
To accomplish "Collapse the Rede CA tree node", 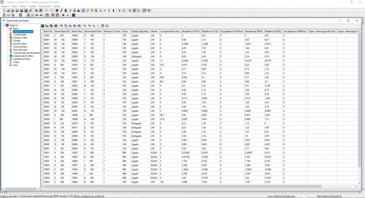I will pyautogui.click(x=4, y=25).
